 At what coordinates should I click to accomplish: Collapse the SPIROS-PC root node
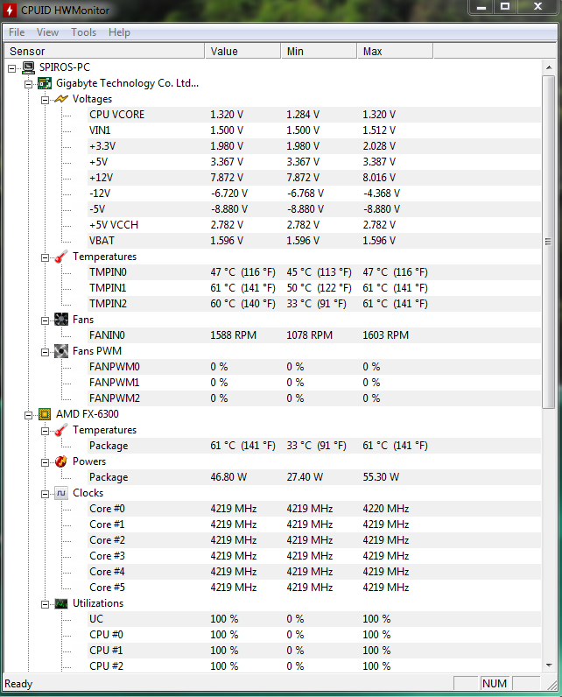click(x=12, y=68)
